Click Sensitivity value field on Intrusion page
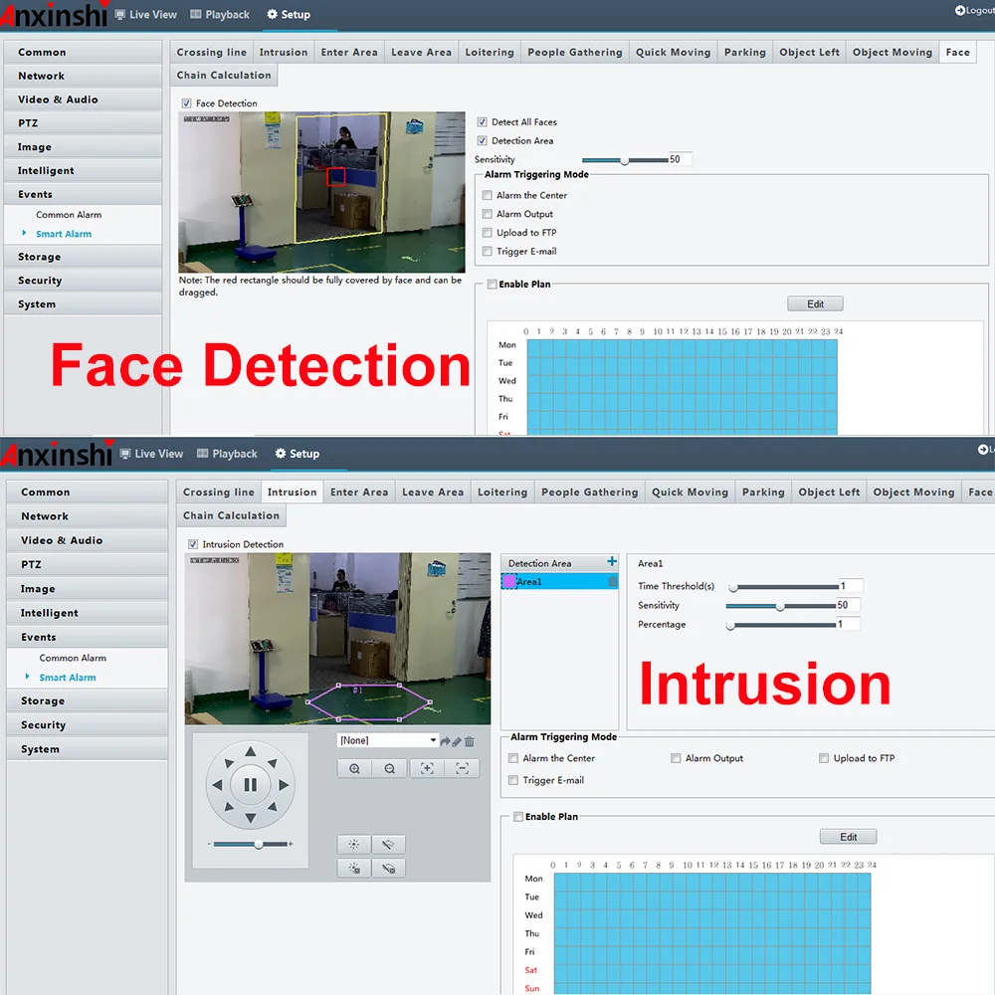Screen dimensions: 995x995 click(x=849, y=605)
